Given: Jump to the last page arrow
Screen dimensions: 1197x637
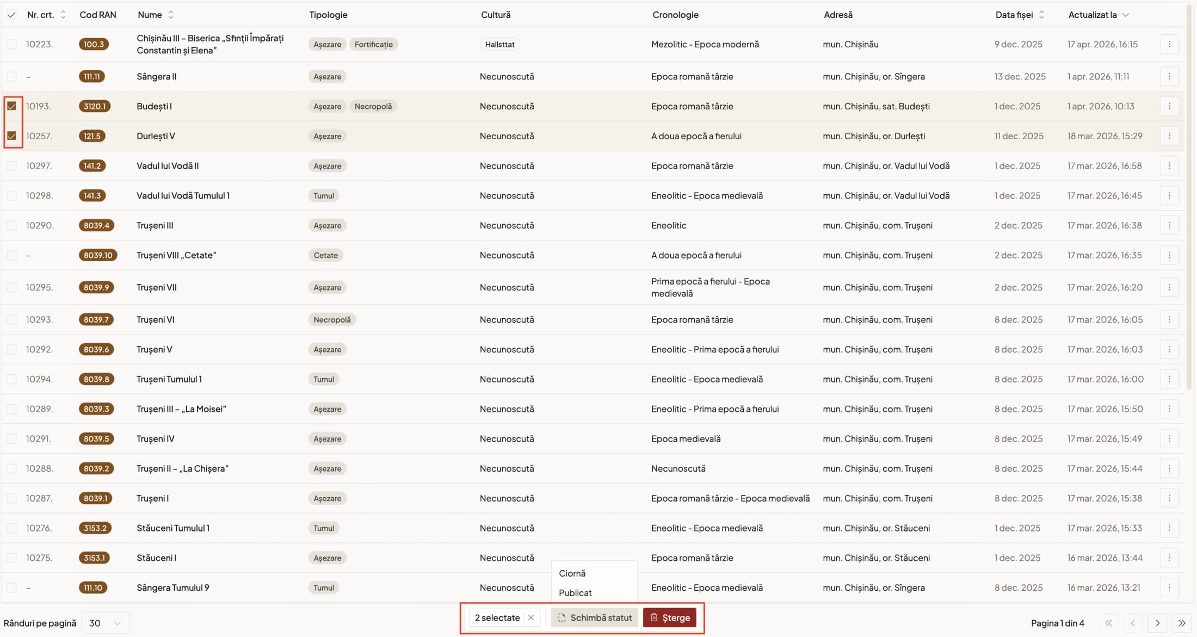Looking at the screenshot, I should [x=1182, y=623].
